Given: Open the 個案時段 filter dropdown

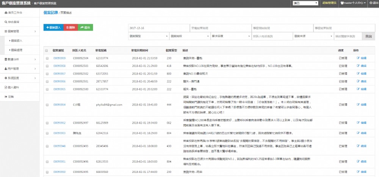Looking at the screenshot, I should (x=190, y=36).
